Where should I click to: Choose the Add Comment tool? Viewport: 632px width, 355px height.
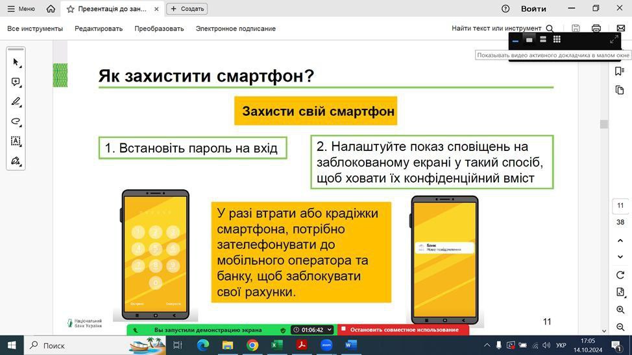16,82
